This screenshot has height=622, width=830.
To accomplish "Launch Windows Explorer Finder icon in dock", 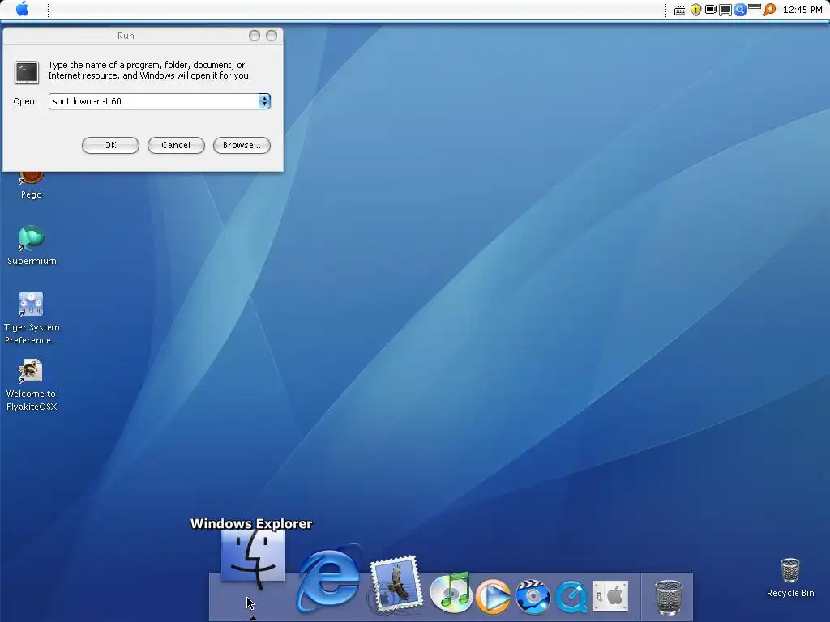I will point(253,559).
